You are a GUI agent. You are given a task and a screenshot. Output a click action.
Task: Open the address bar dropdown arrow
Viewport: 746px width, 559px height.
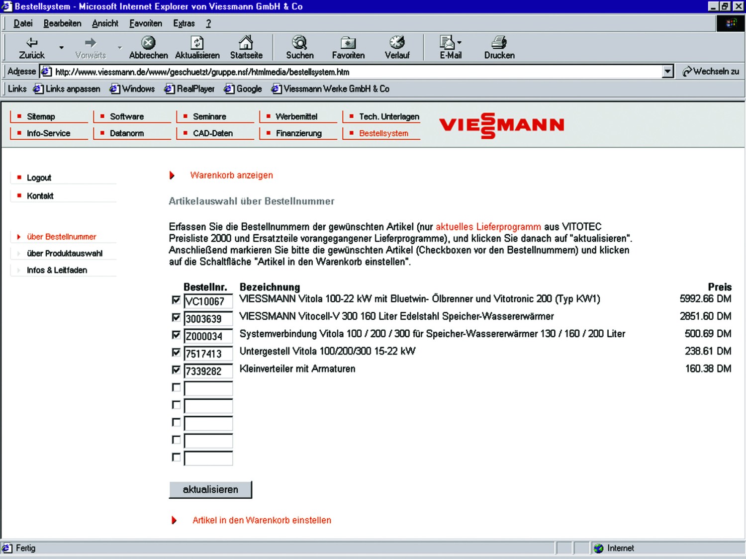click(x=668, y=72)
